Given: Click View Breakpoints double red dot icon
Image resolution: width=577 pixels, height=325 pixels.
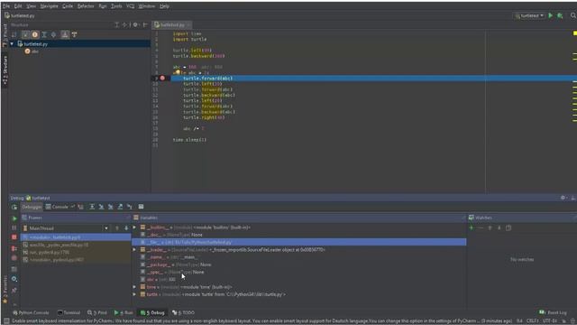Looking at the screenshot, I should tap(14, 249).
